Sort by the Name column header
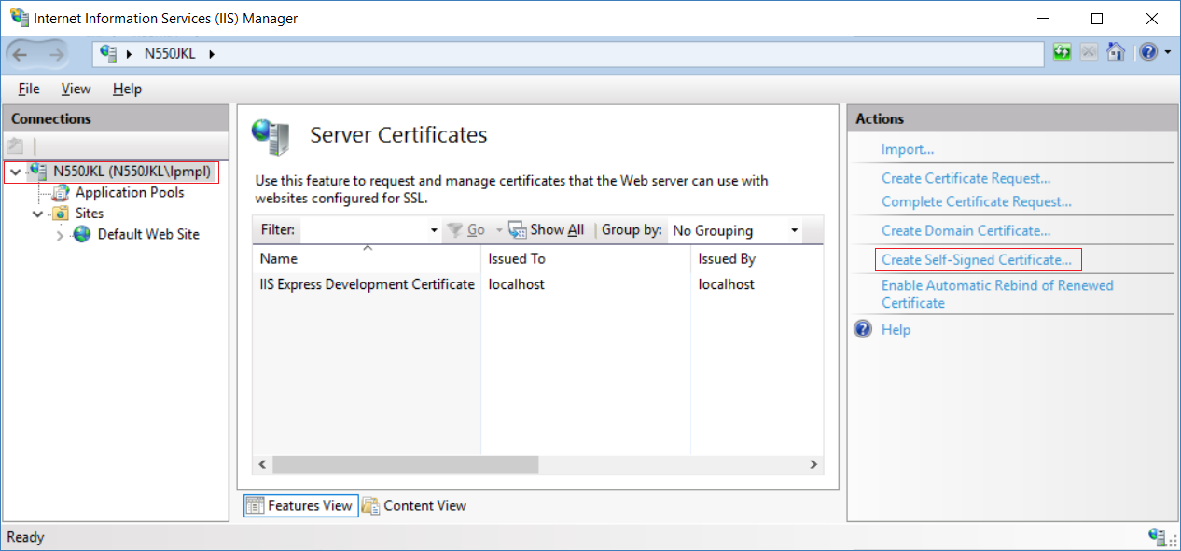The height and width of the screenshot is (551, 1181). pyautogui.click(x=367, y=258)
